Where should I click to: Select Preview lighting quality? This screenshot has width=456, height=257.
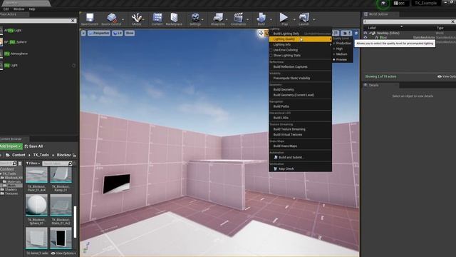click(342, 59)
